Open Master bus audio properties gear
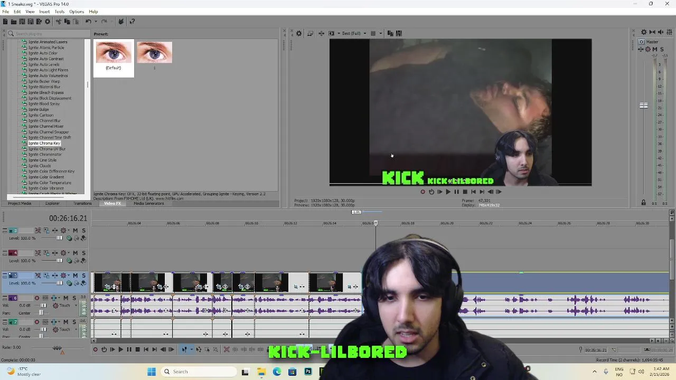This screenshot has width=676, height=380. pyautogui.click(x=644, y=32)
